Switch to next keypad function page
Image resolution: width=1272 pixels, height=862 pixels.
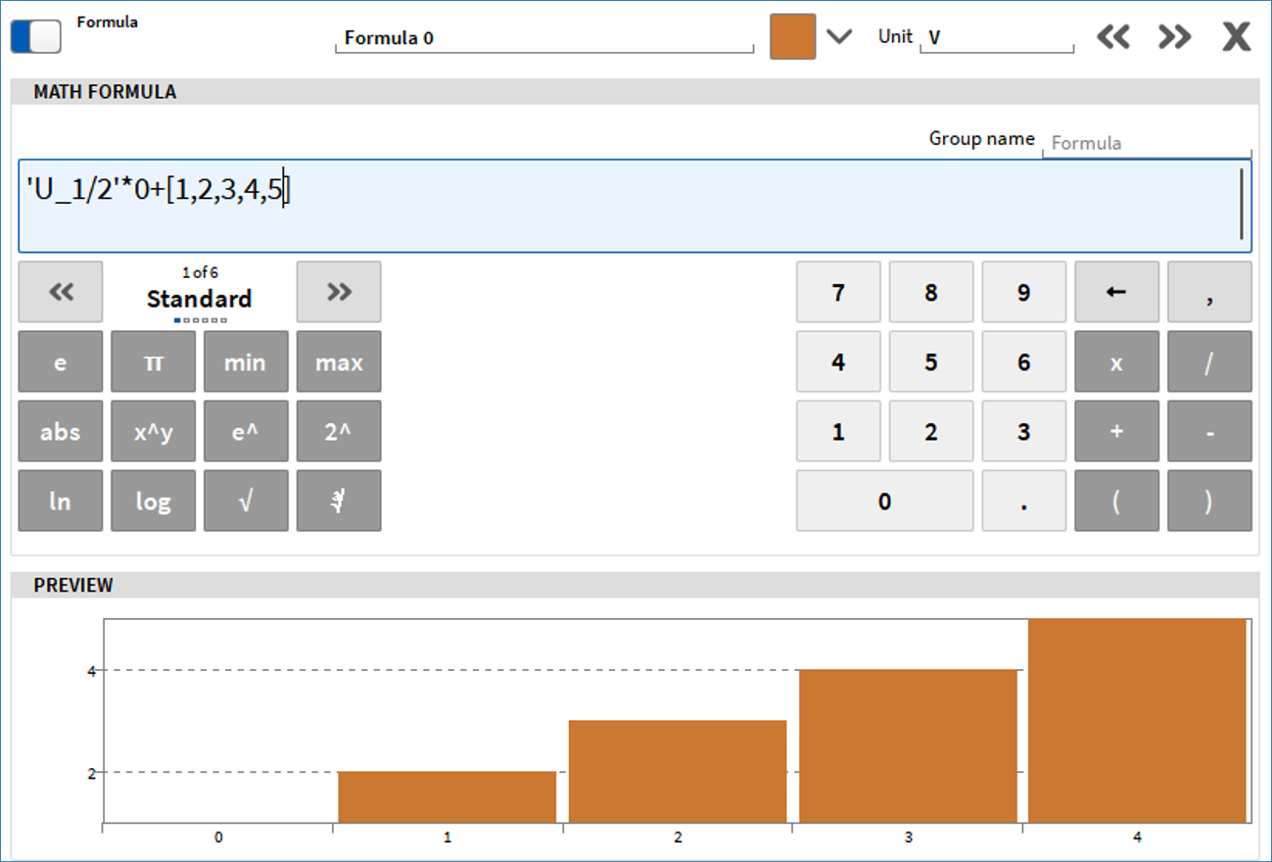[339, 292]
